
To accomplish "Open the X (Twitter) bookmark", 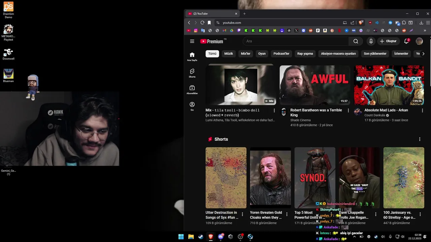I will 296,30.
